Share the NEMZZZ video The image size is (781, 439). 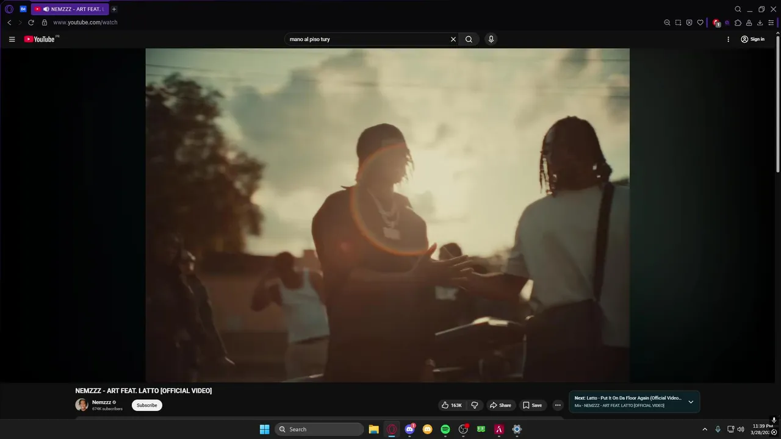pyautogui.click(x=501, y=405)
